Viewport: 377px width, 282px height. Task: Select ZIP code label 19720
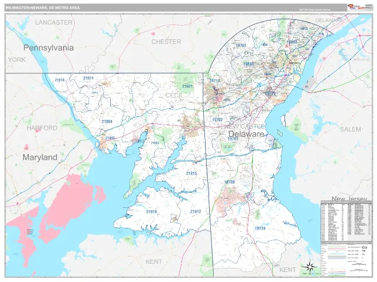[x=270, y=93]
